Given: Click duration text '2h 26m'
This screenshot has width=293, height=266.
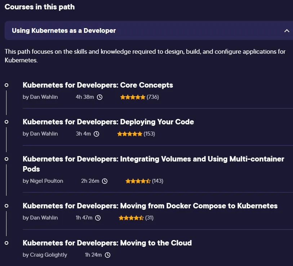Looking at the screenshot, I should [90, 181].
